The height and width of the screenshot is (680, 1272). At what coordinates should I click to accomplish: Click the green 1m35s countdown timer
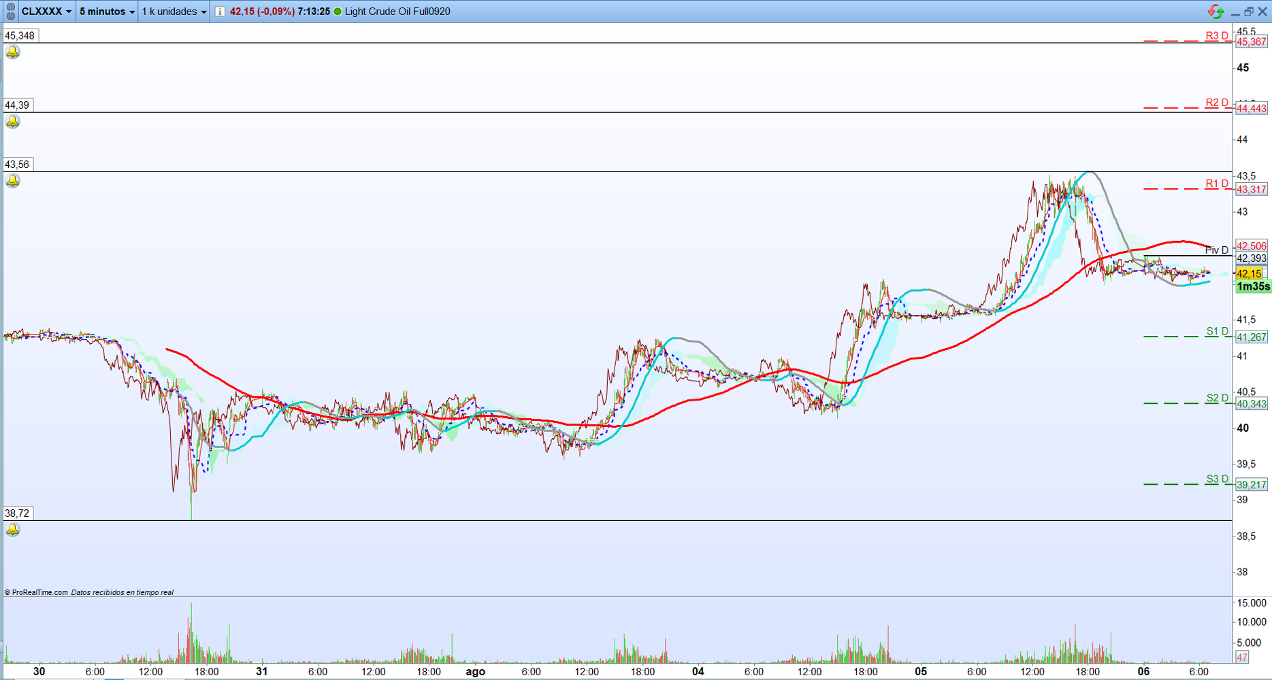click(x=1252, y=286)
